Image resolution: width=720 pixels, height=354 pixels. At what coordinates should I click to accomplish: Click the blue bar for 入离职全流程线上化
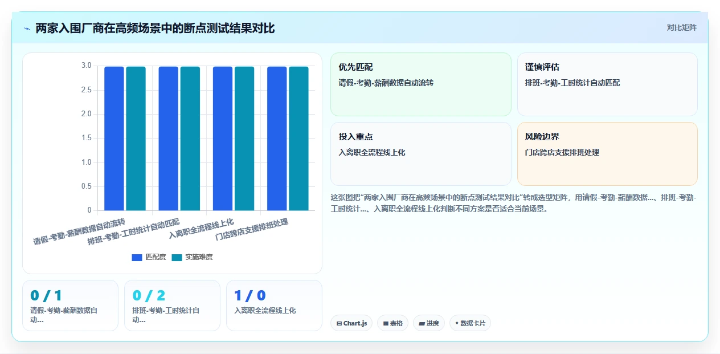tap(223, 139)
